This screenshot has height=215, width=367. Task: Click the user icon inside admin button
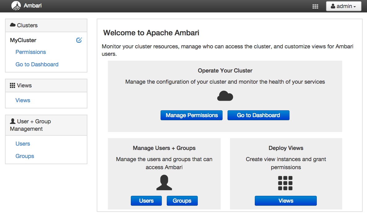pyautogui.click(x=333, y=6)
